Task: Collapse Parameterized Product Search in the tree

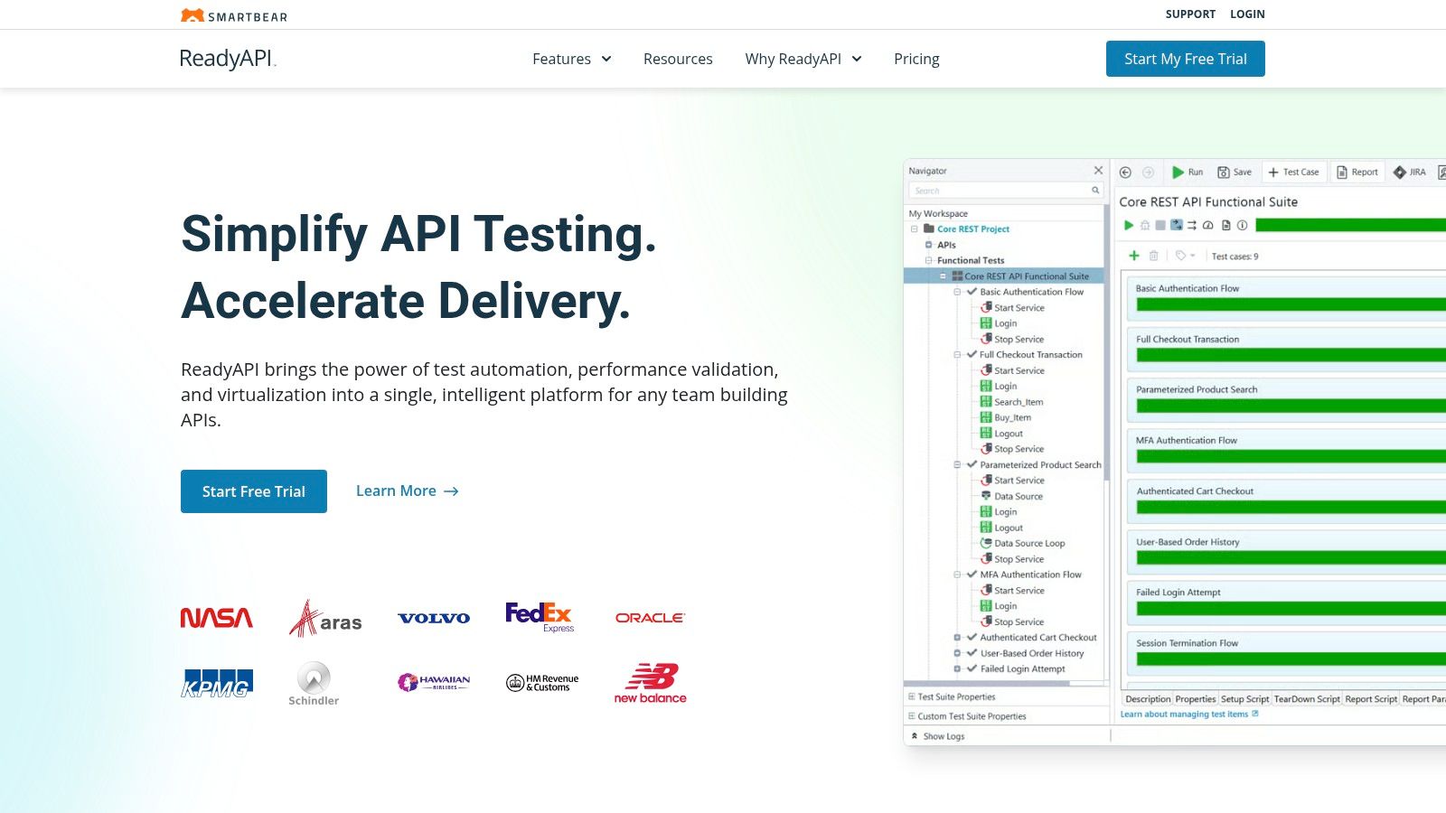Action: [x=957, y=464]
